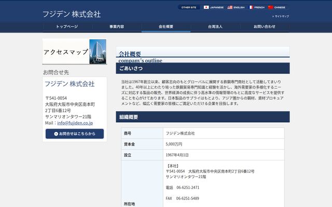Click the info@fujiden.co.jp email link
The image size is (332, 207).
point(75,123)
